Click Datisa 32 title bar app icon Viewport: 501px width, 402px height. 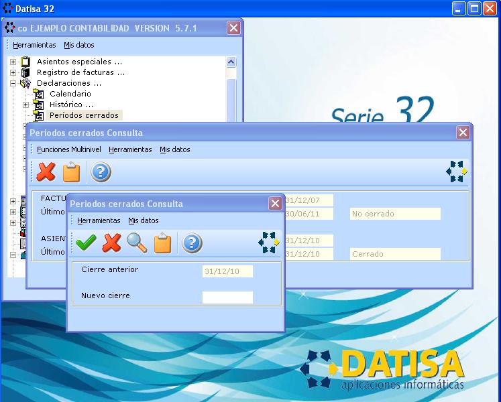click(7, 8)
